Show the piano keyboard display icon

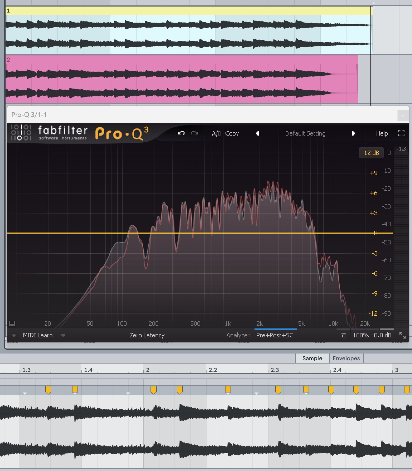coord(12,323)
